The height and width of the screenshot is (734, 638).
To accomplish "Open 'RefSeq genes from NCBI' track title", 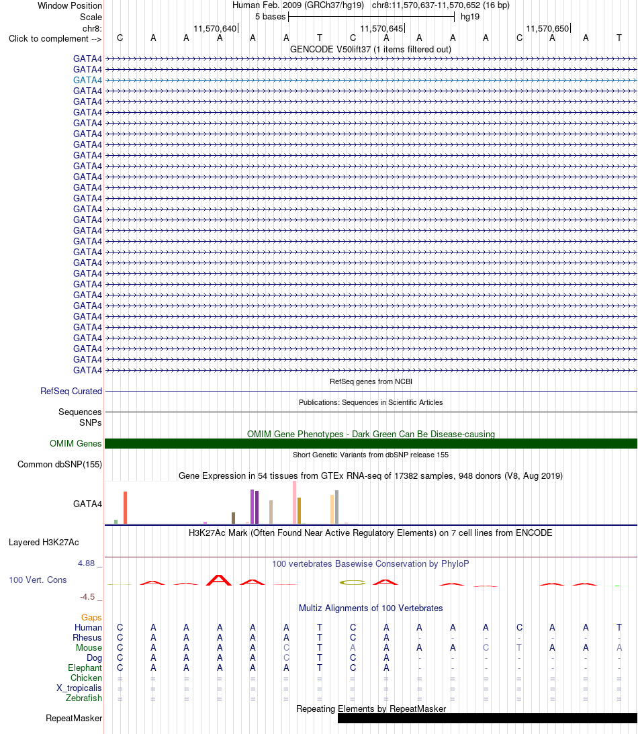I will [371, 381].
